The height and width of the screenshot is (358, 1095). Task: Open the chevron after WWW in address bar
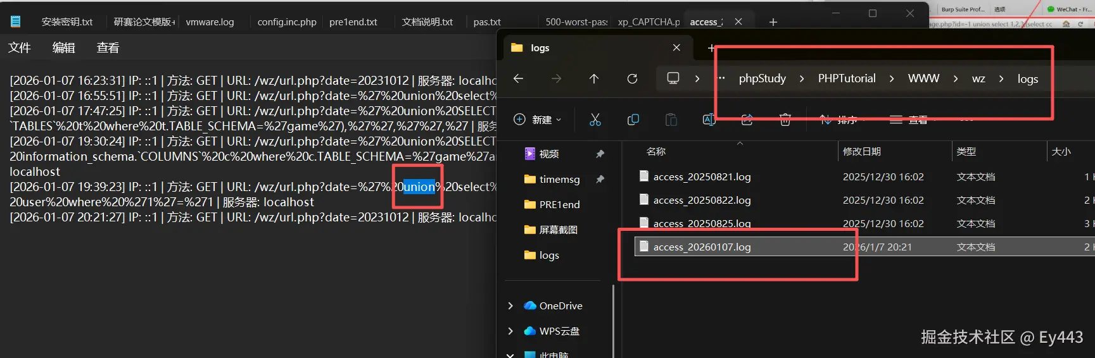(x=955, y=78)
